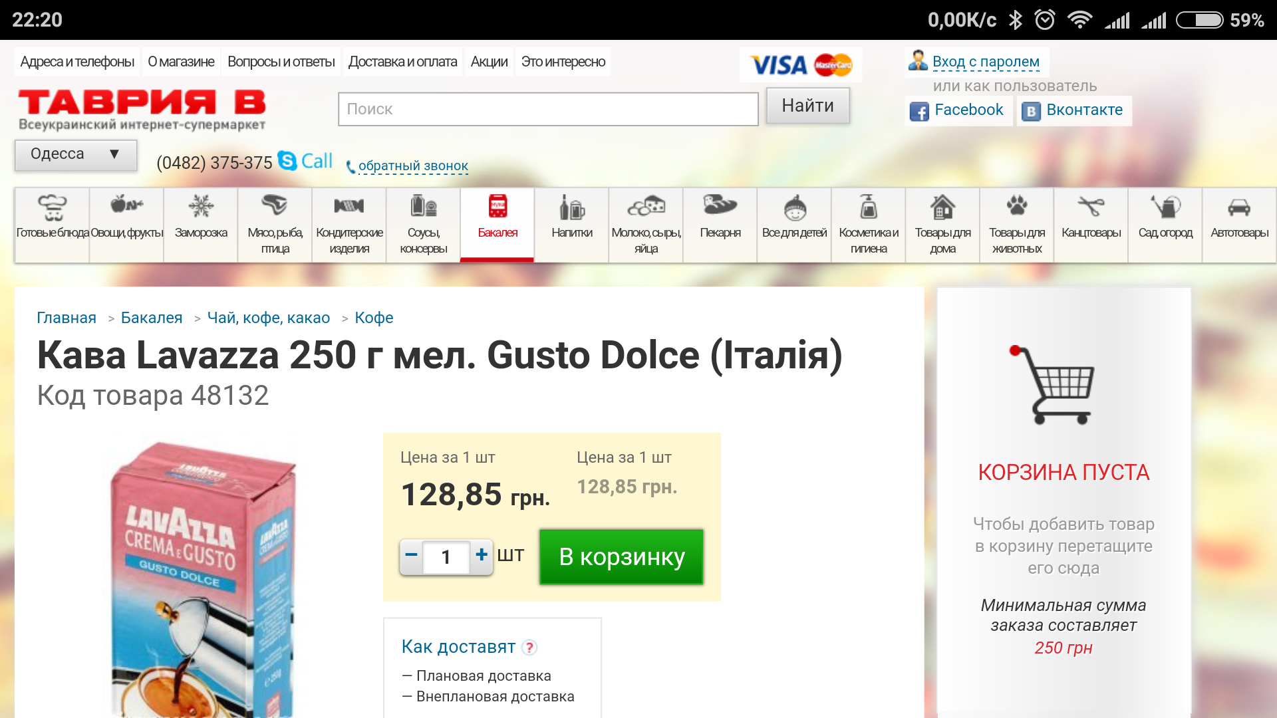Click the delivery help question mark
This screenshot has height=718, width=1277.
(529, 647)
